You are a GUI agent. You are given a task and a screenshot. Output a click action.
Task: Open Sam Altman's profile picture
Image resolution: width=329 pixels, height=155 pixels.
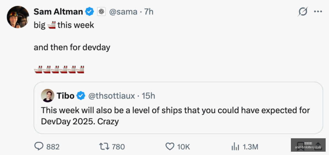(18, 17)
